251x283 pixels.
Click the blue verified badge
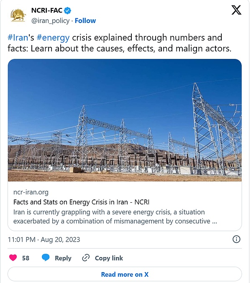coord(67,10)
